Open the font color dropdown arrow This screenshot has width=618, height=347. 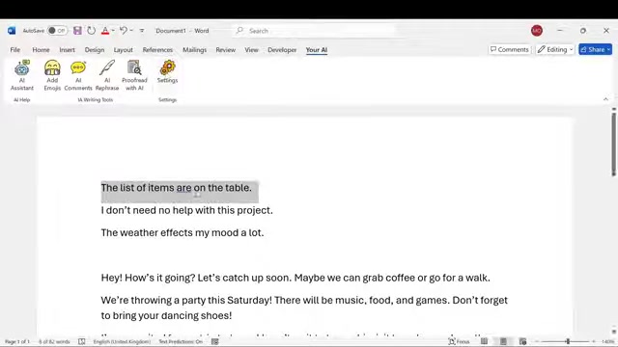pyautogui.click(x=113, y=31)
